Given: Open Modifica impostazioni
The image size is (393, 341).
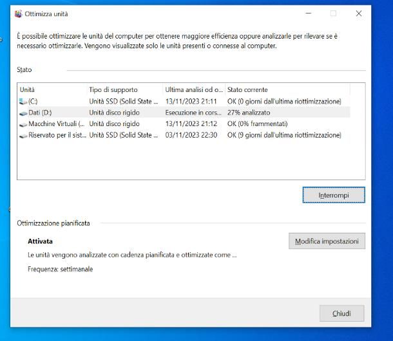Looking at the screenshot, I should [x=327, y=241].
